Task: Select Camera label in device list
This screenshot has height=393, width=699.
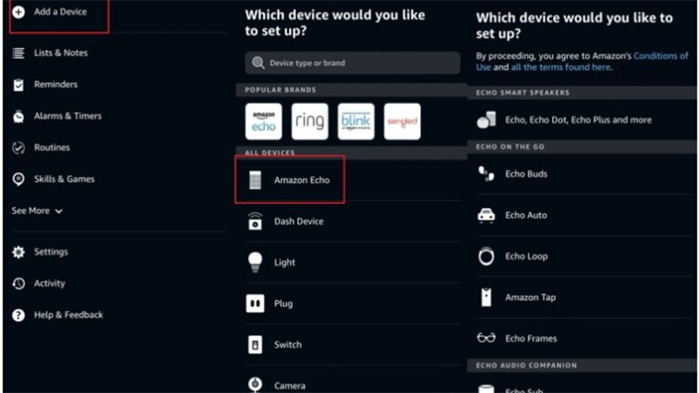Action: point(290,386)
